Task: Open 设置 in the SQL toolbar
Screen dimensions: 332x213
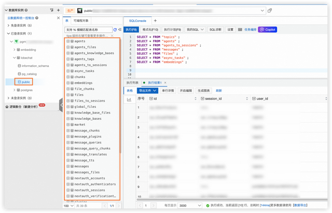Action: pyautogui.click(x=230, y=30)
